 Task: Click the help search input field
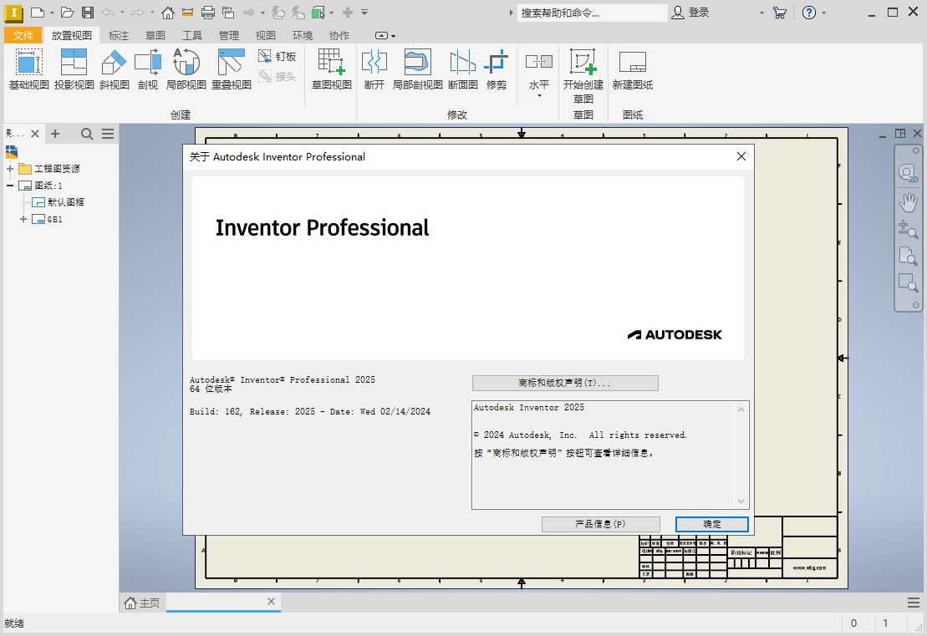pos(593,13)
